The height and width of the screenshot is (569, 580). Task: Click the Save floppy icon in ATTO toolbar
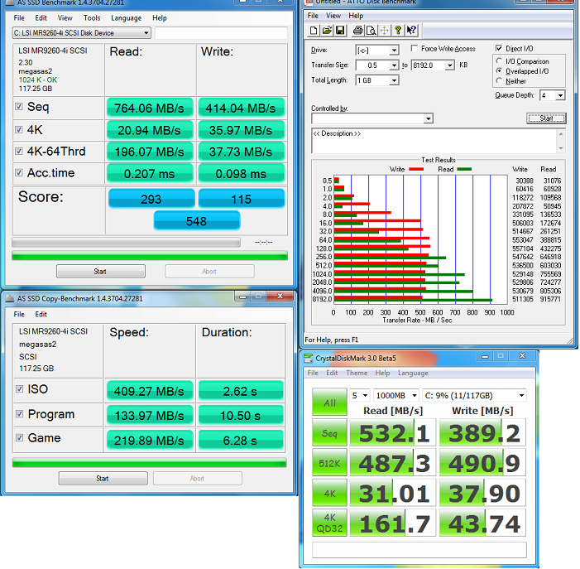pyautogui.click(x=340, y=31)
